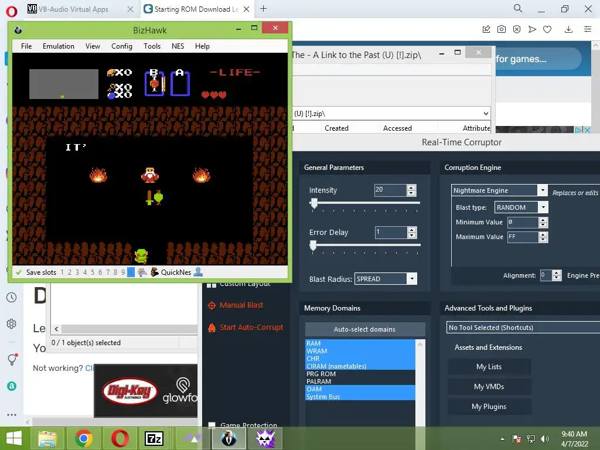Click the Opera logo menu button

[x=12, y=11]
